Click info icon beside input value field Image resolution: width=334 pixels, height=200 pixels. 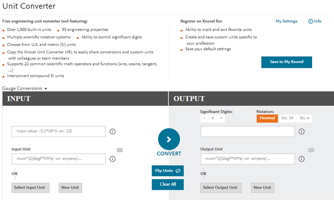113,131
